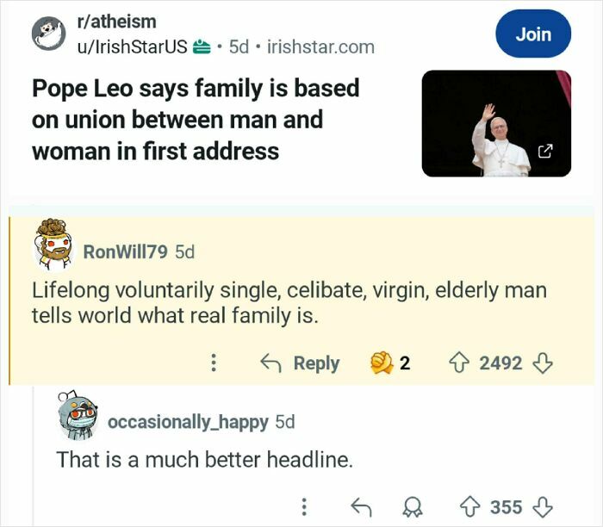The height and width of the screenshot is (527, 603).
Task: Open the irishstar.com article thumbnail
Action: pyautogui.click(x=495, y=123)
